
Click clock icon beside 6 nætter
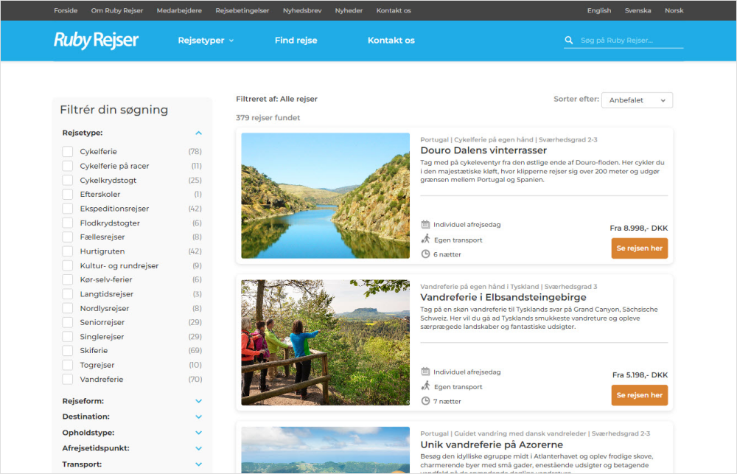(x=425, y=254)
